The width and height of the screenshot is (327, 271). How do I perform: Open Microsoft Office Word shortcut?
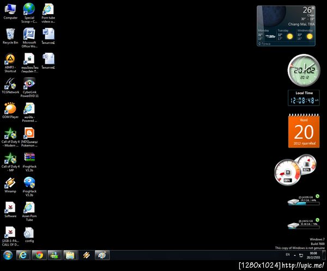pyautogui.click(x=29, y=38)
